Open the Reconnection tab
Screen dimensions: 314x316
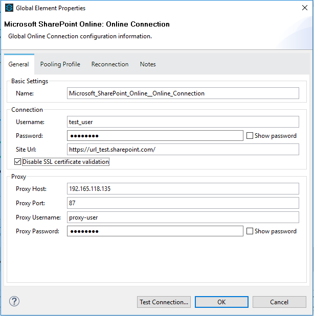[109, 64]
